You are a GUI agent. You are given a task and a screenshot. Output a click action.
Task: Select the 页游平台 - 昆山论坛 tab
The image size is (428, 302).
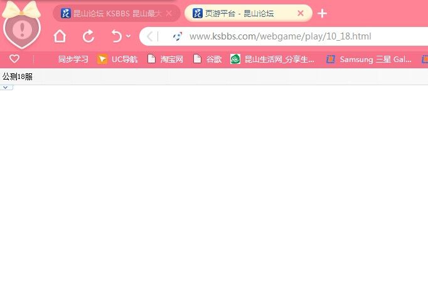coord(248,13)
